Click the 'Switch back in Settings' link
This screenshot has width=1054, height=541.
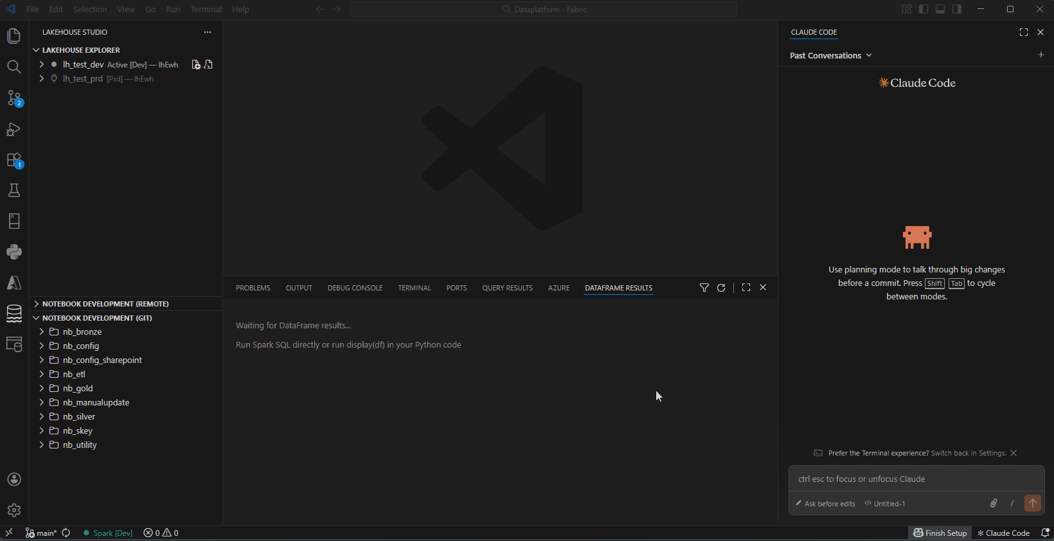point(968,453)
